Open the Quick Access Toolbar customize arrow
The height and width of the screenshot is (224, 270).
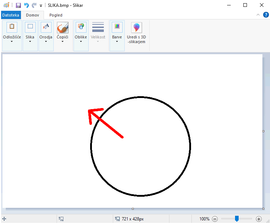(x=41, y=6)
